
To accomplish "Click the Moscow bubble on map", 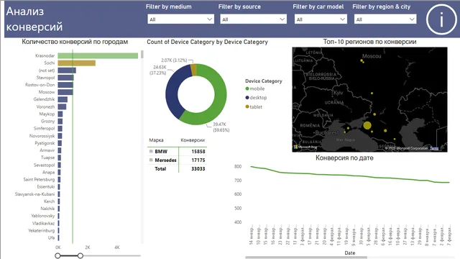I will coord(362,60).
